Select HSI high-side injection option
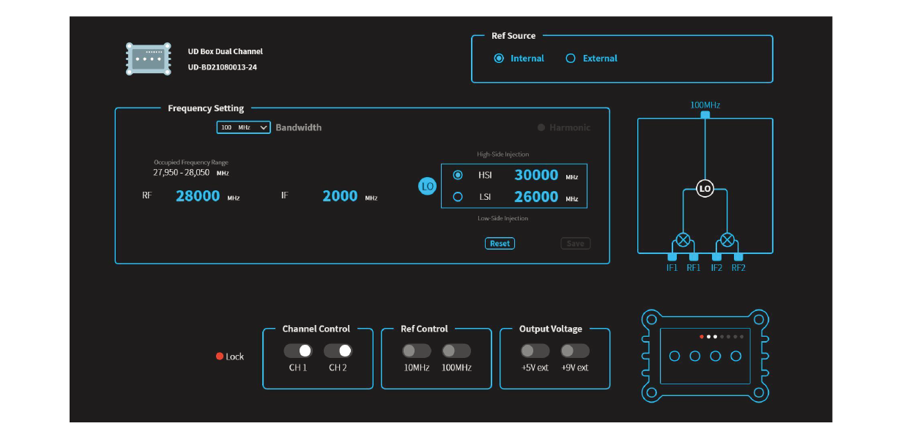Viewport: 909px width, 437px height. (459, 175)
